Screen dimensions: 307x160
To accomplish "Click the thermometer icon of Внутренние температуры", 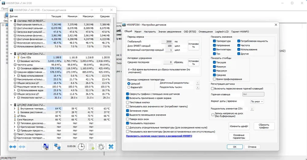I will click(18, 109).
